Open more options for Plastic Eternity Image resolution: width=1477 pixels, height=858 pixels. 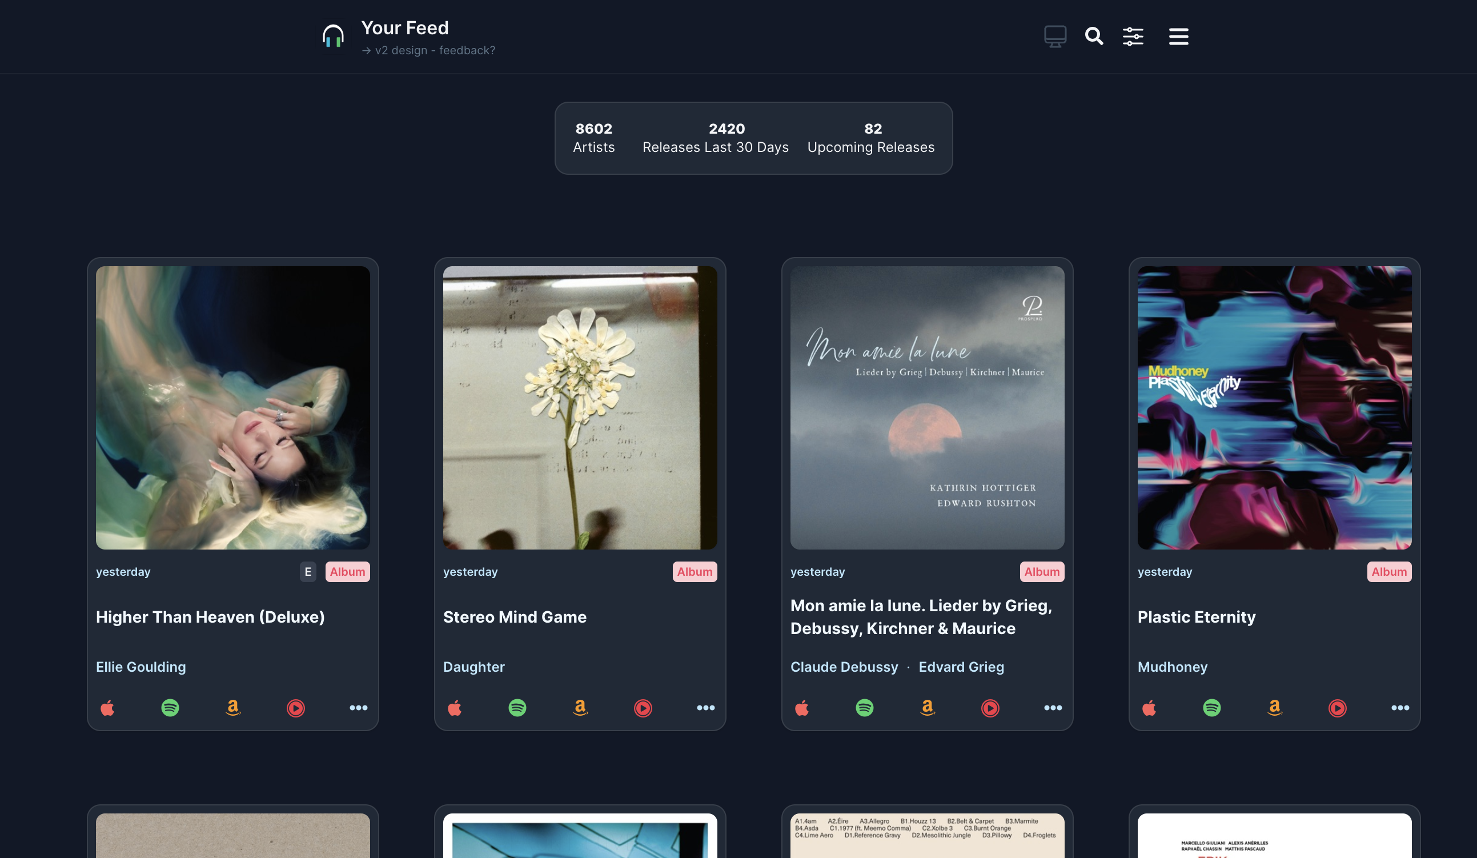[1400, 708]
